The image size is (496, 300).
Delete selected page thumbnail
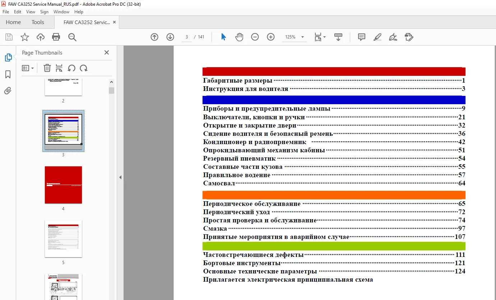click(x=47, y=68)
